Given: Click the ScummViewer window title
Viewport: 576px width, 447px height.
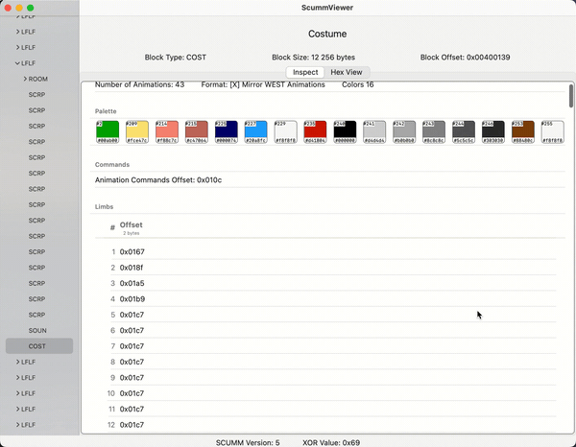Looking at the screenshot, I should point(327,8).
